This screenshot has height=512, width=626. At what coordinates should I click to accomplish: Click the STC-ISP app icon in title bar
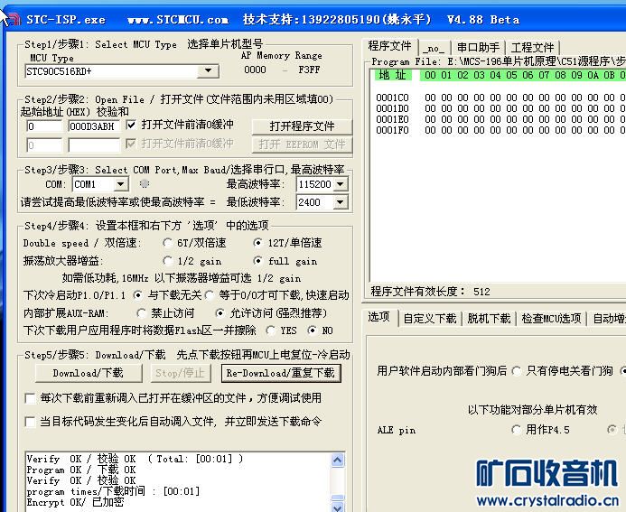click(x=14, y=19)
